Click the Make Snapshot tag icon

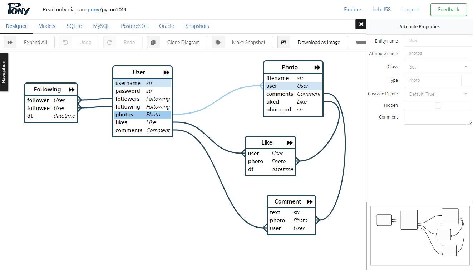point(218,42)
